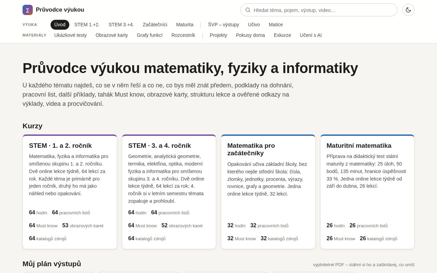The height and width of the screenshot is (273, 437).
Task: Click the "vyplnitelné PDF" note text
Action: (364, 264)
